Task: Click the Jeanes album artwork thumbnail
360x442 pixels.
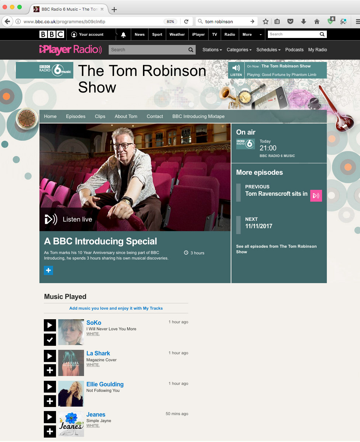Action: (x=71, y=424)
